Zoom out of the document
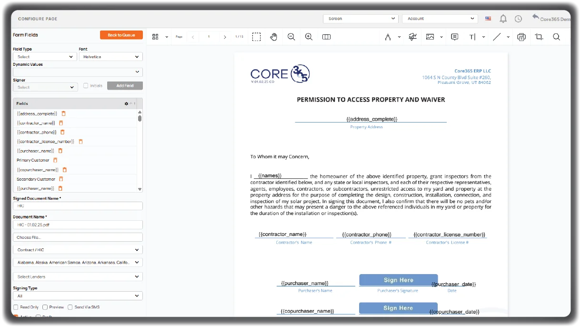The image size is (582, 327). pos(291,37)
